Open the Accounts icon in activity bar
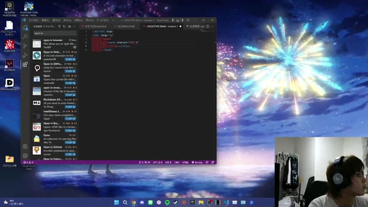The image size is (368, 207). pos(25,147)
